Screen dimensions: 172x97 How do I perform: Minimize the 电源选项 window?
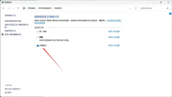point(154,2)
